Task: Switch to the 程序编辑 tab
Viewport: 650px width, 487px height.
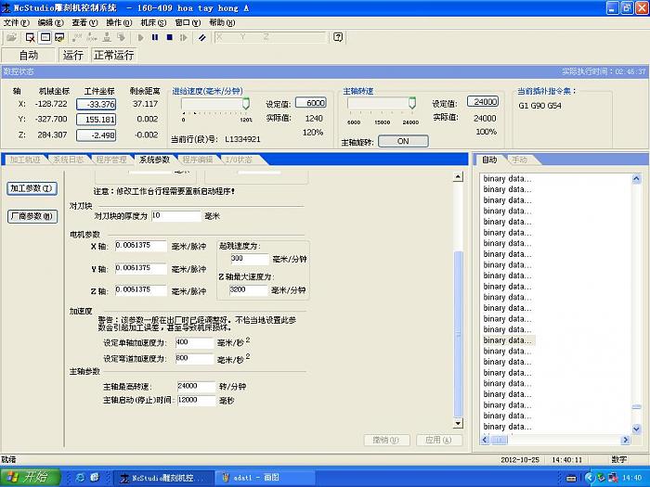Action: tap(198, 160)
